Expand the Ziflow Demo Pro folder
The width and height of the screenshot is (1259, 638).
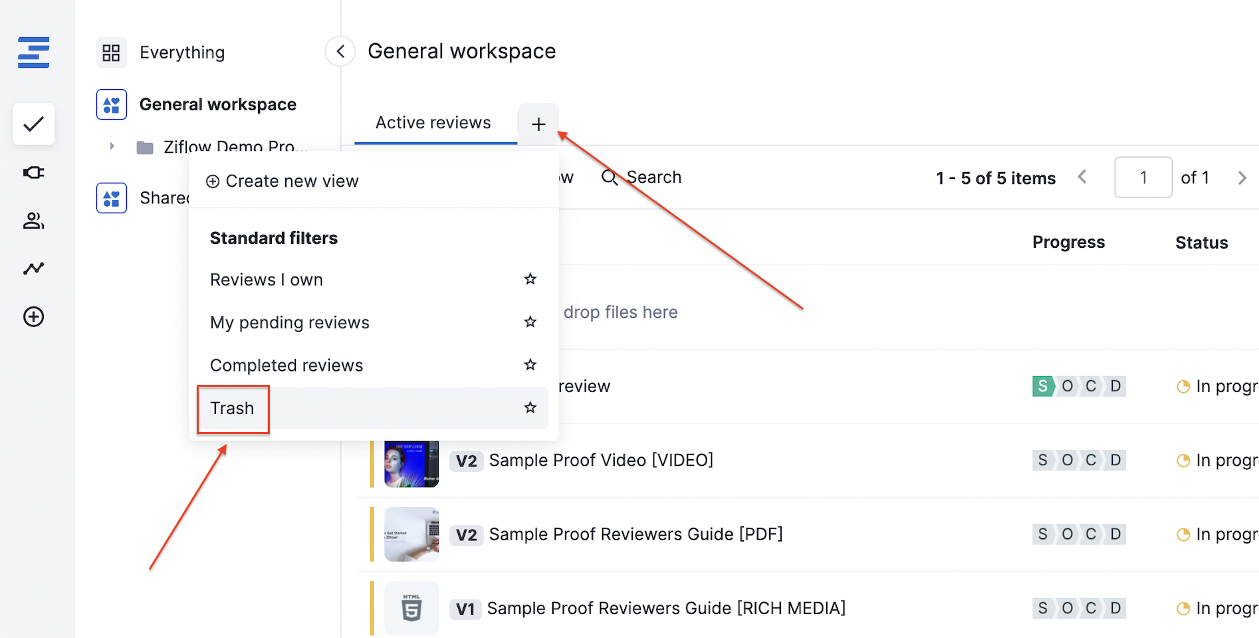[112, 146]
